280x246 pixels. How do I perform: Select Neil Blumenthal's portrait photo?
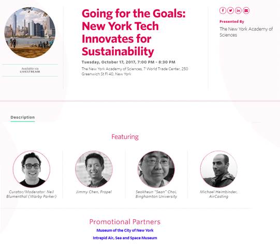pyautogui.click(x=32, y=169)
